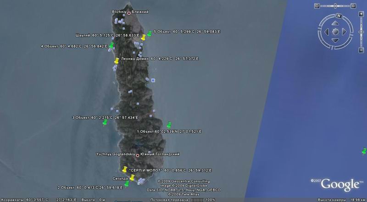Viewport: 367px width, 202px height.
Task: Open the yellow Леонид Демин placemark pin
Action: (x=117, y=60)
